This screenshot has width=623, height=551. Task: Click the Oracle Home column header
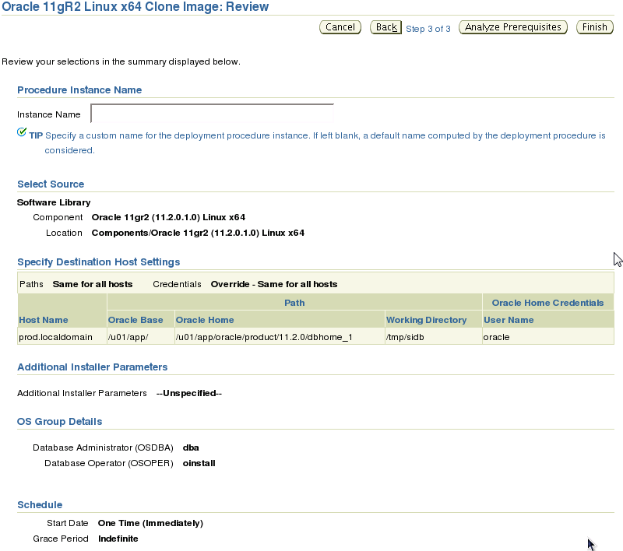click(205, 320)
